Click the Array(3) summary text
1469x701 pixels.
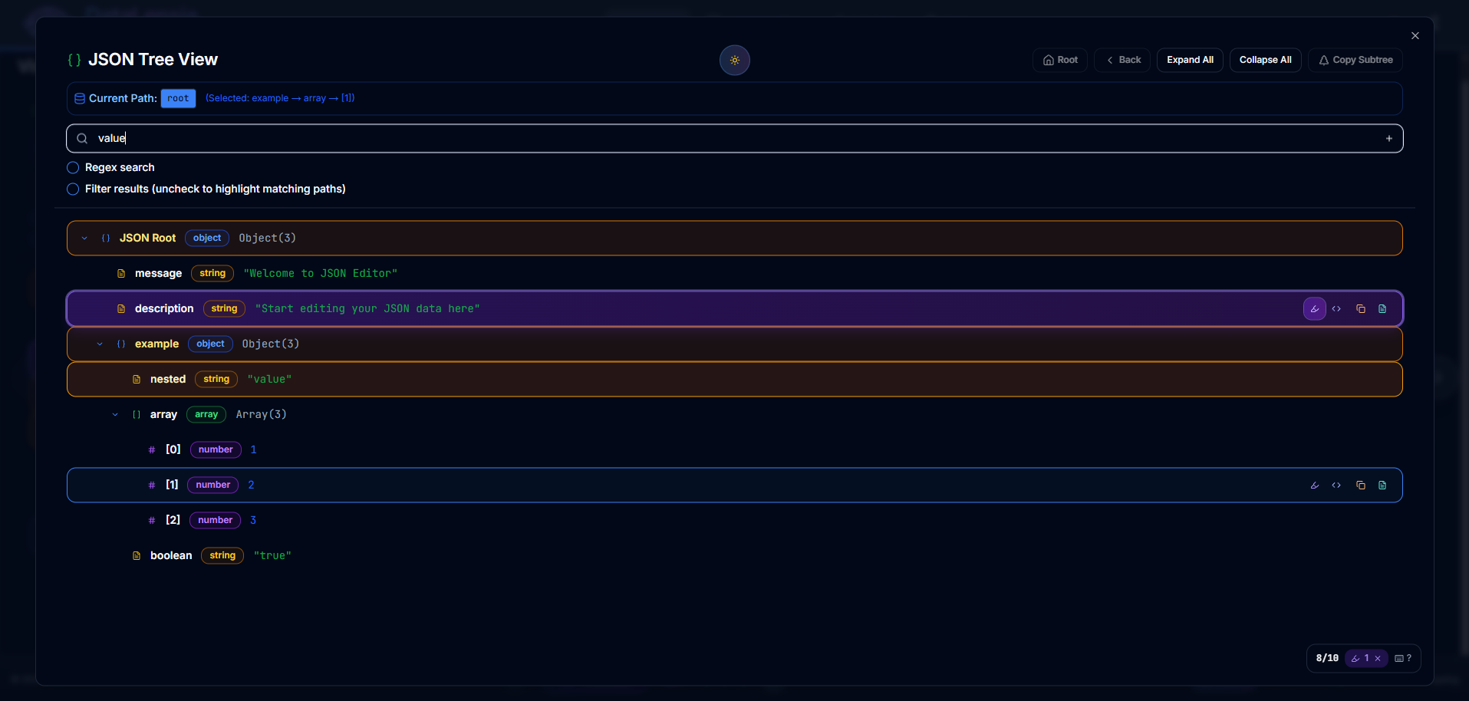262,415
